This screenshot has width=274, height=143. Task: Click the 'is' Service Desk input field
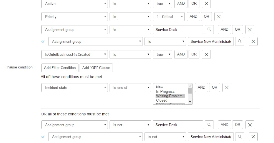178,30
